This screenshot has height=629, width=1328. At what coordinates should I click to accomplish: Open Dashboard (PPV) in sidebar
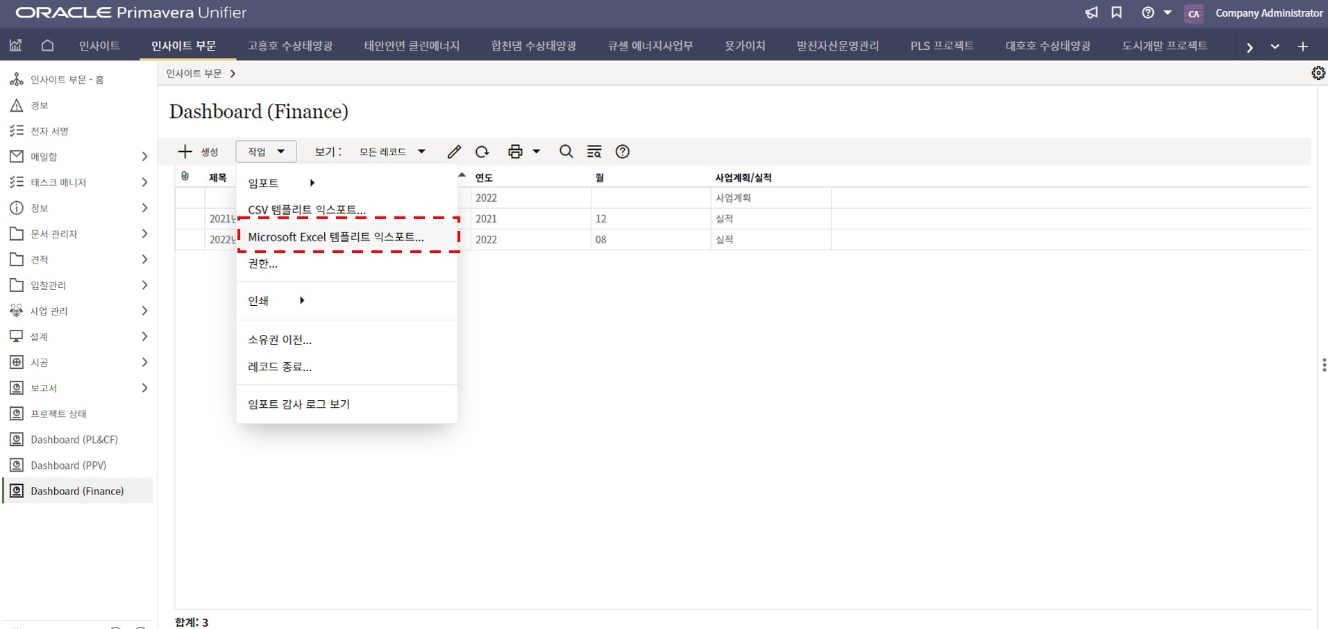[x=68, y=465]
